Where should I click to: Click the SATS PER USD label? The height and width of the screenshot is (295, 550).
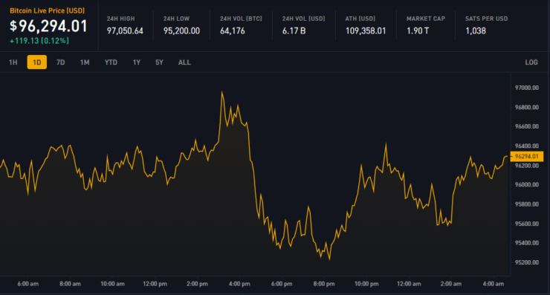487,19
